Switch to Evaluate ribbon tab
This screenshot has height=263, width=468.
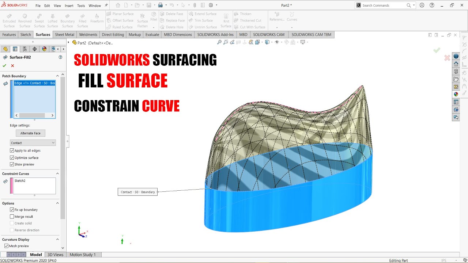[152, 35]
